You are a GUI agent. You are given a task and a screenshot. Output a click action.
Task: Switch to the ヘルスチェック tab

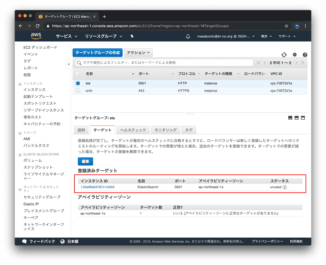[133, 130]
